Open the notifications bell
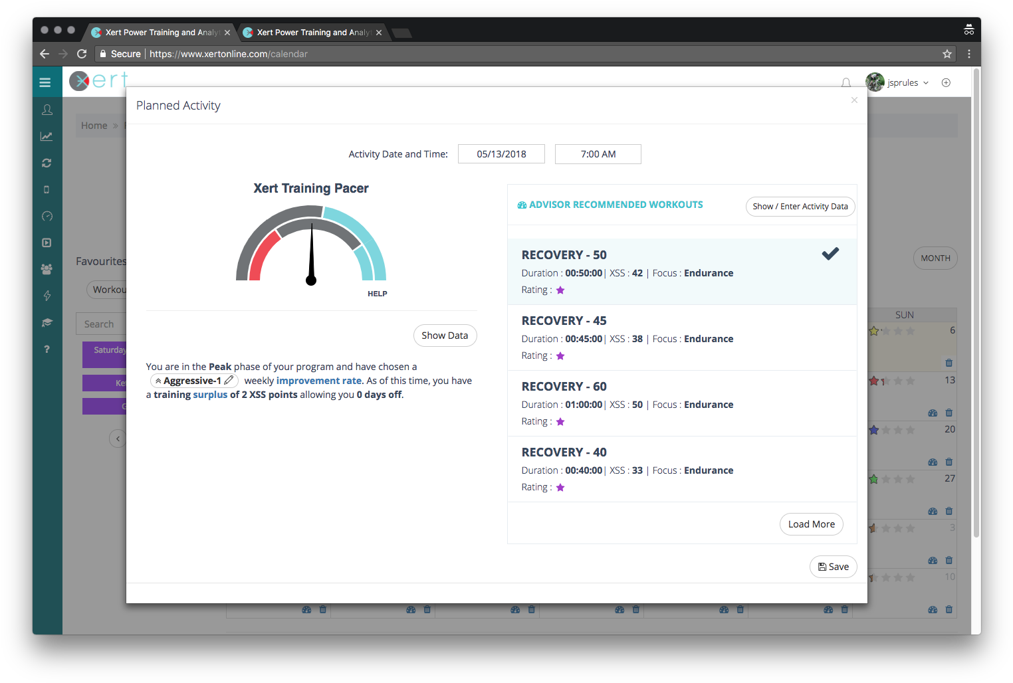The width and height of the screenshot is (1013, 683). tap(846, 83)
